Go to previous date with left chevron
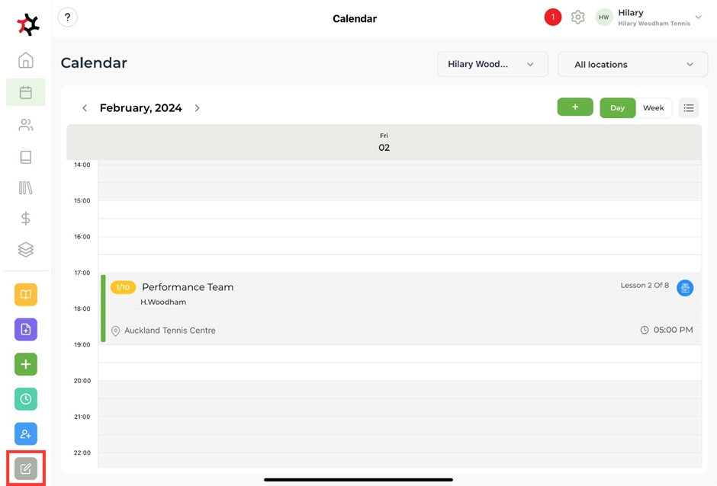 pyautogui.click(x=85, y=108)
